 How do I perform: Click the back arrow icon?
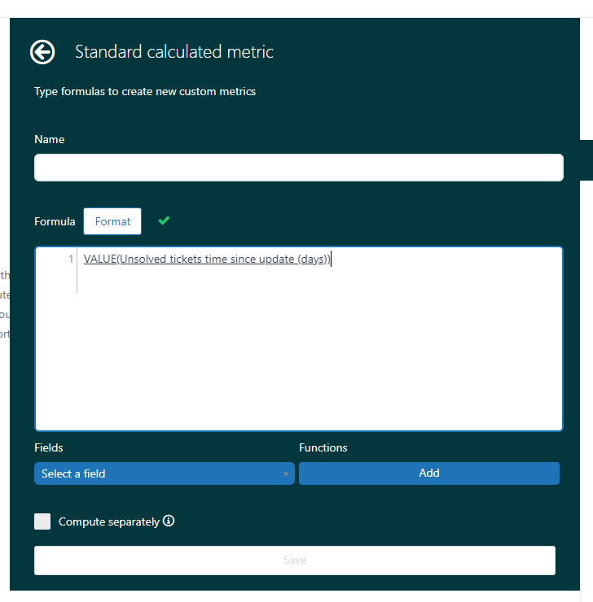[x=42, y=52]
